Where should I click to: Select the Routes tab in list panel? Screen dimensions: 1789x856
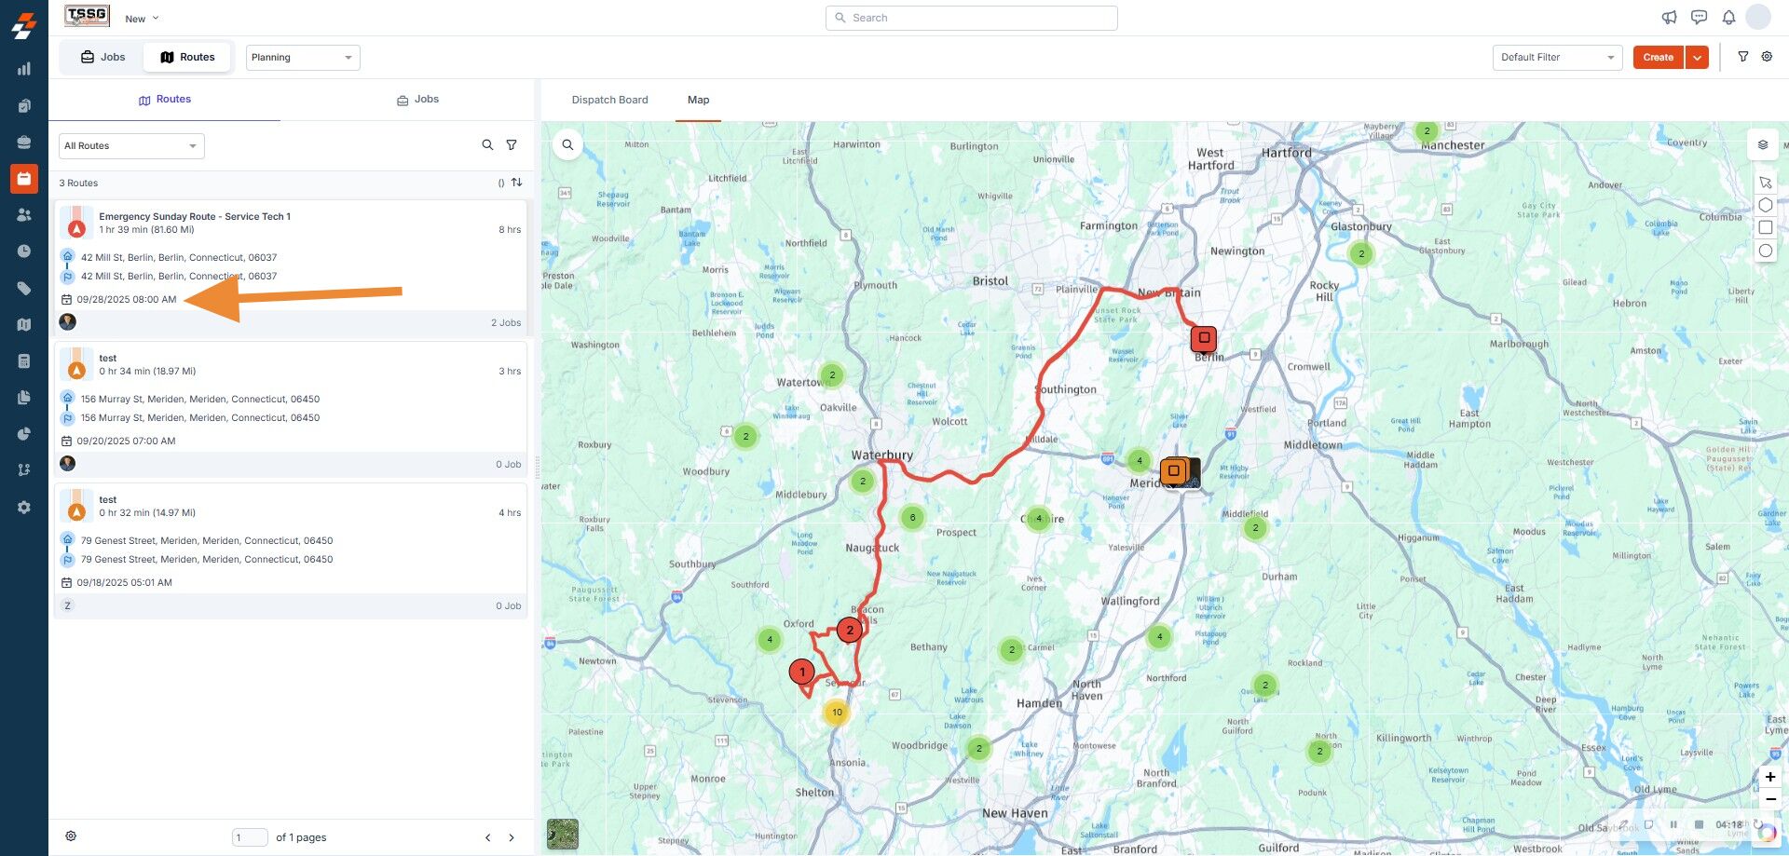(164, 100)
